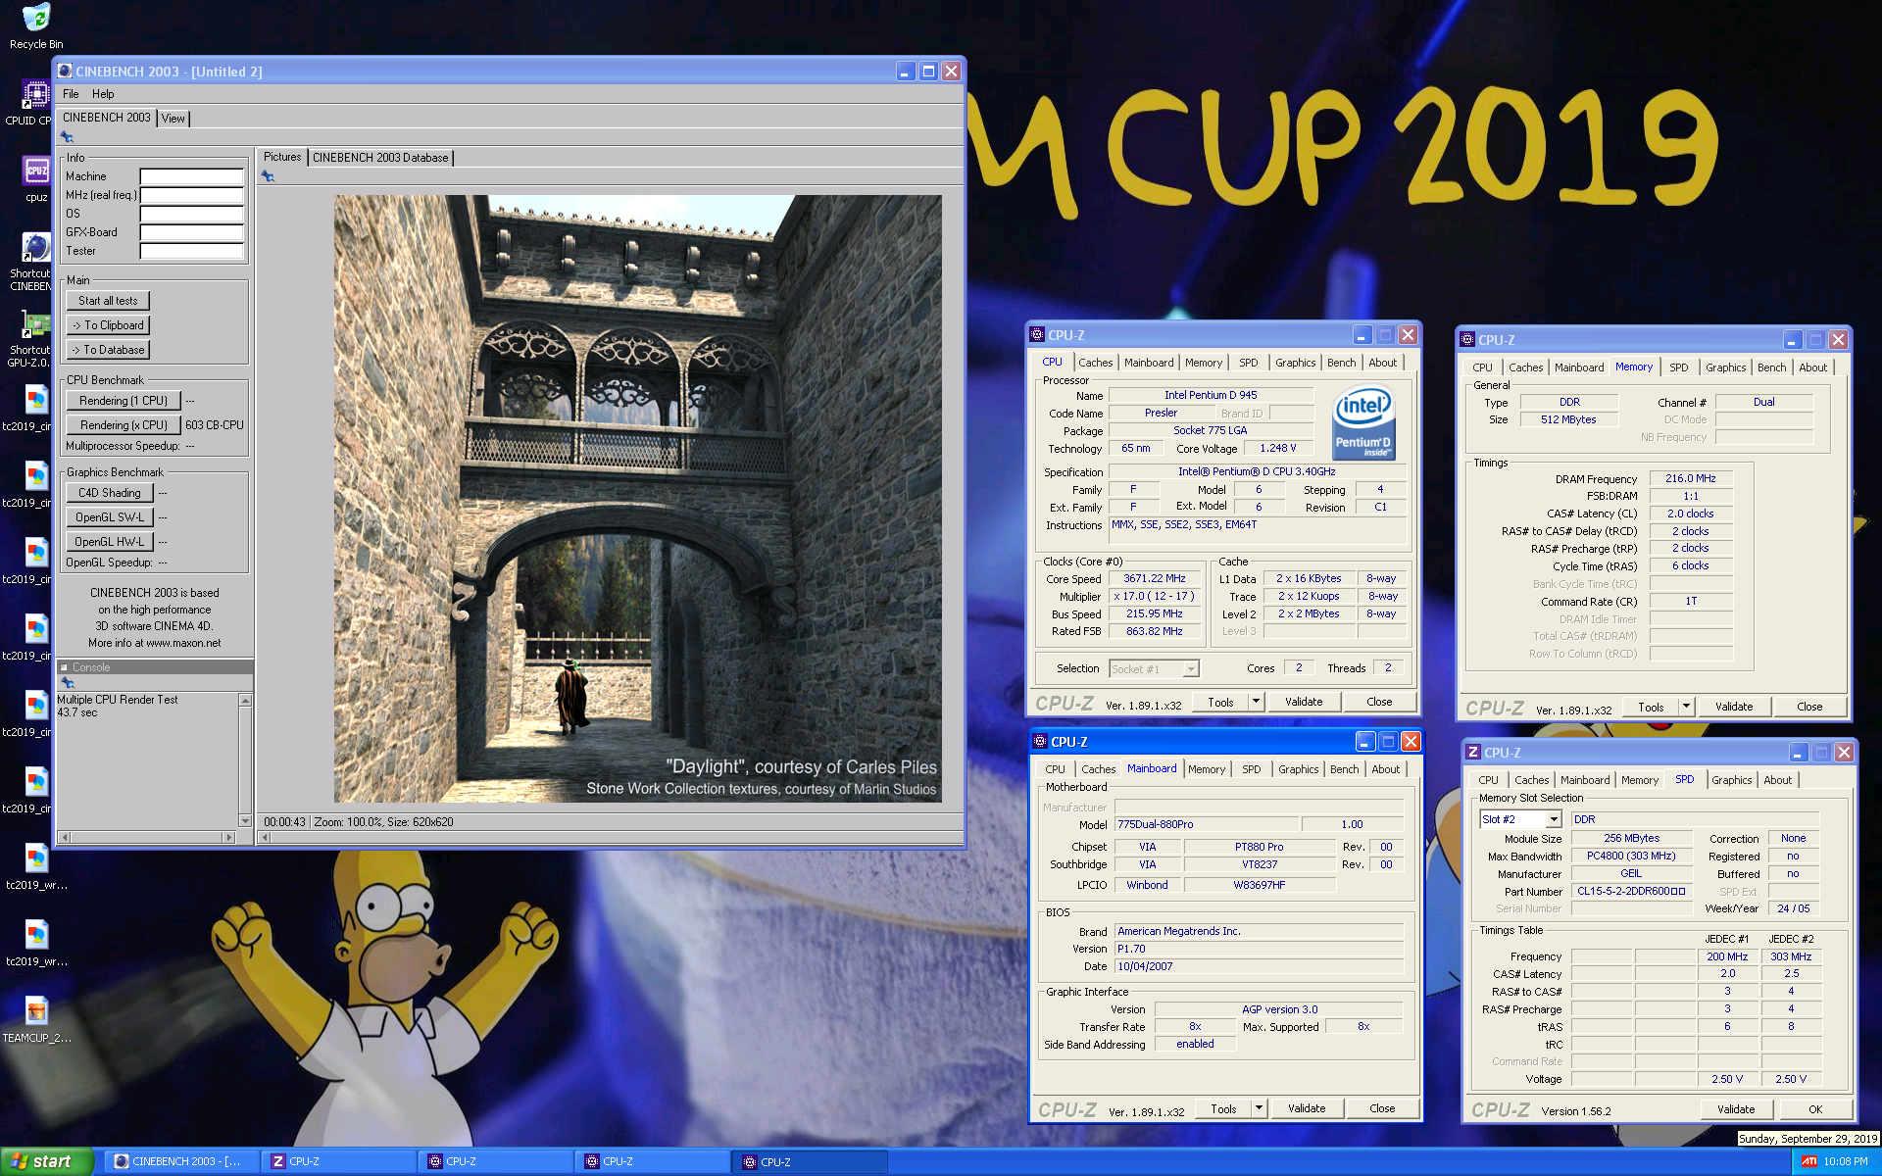Open the Slot #2 dropdown in SPD window
The image size is (1882, 1176).
tap(1554, 819)
